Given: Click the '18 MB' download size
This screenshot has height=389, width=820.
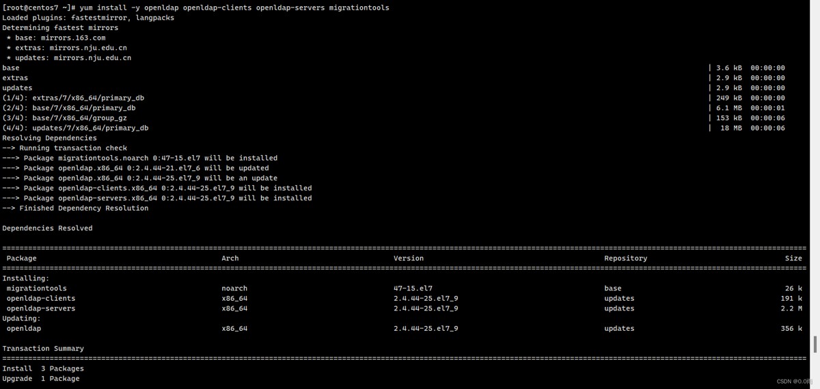Looking at the screenshot, I should 731,128.
